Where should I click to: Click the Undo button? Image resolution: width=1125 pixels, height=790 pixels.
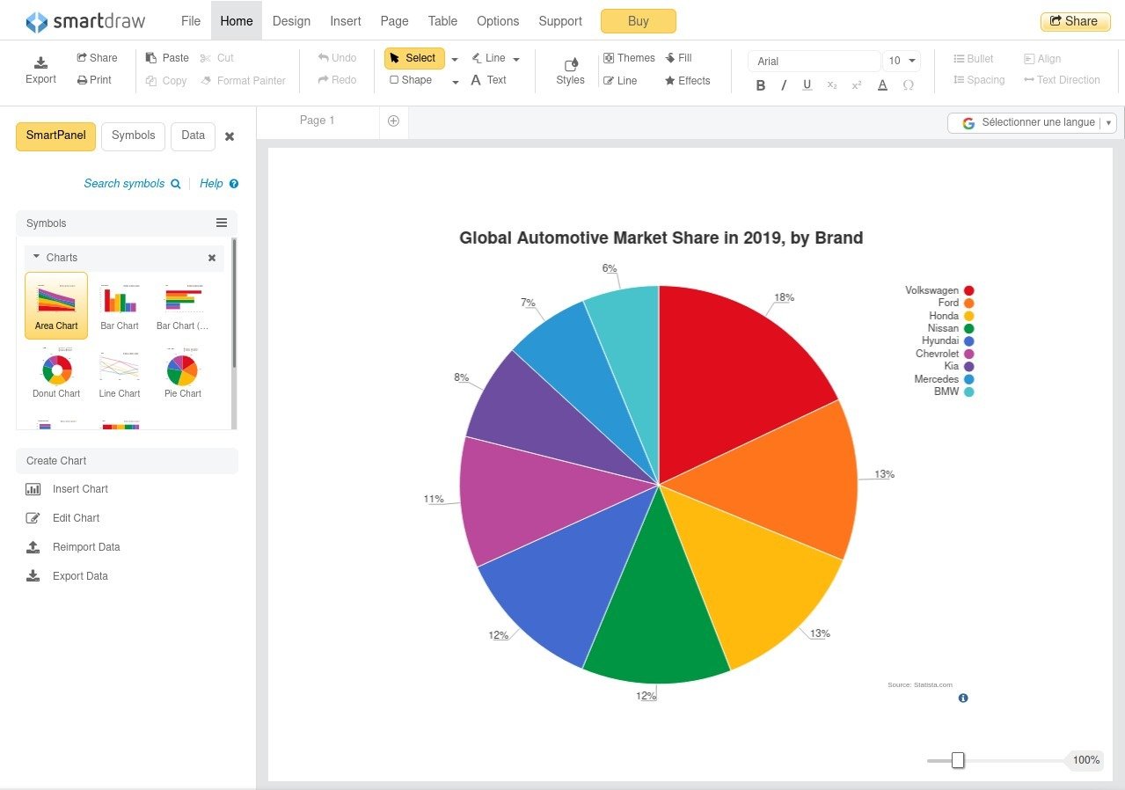(337, 58)
